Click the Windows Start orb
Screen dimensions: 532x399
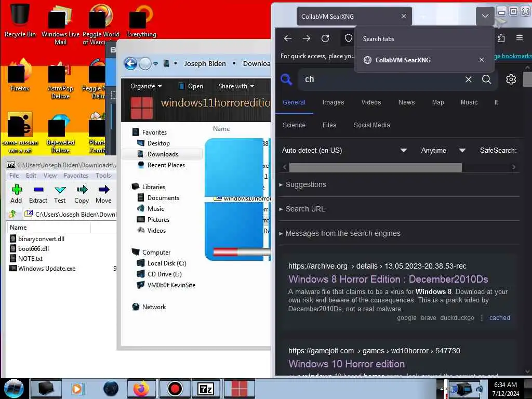click(x=14, y=389)
